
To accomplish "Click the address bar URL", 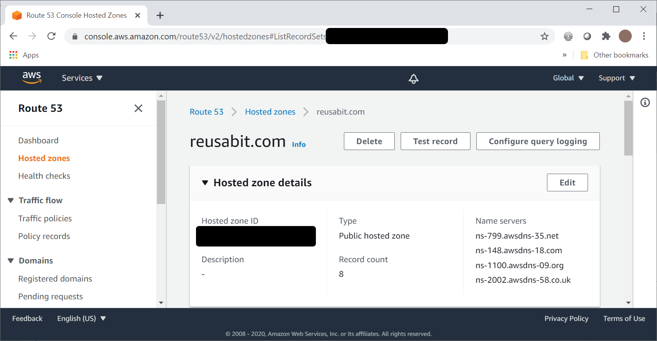I will [205, 37].
